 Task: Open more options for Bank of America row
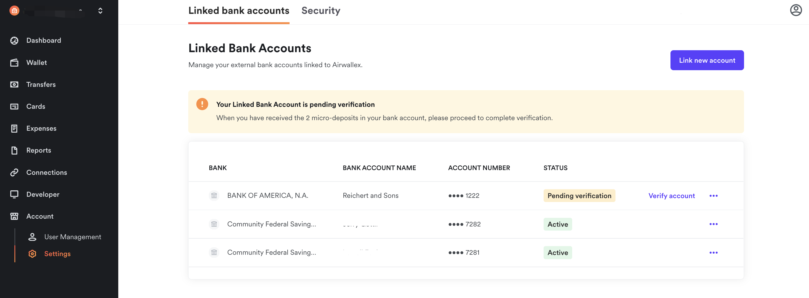click(713, 196)
